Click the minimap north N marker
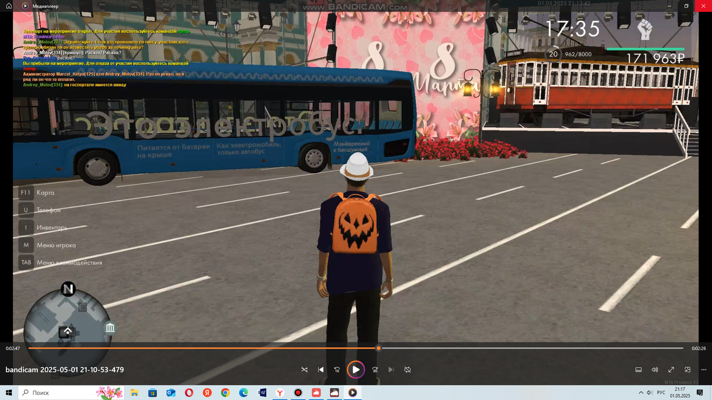Screen dimensions: 712x400 (68, 289)
